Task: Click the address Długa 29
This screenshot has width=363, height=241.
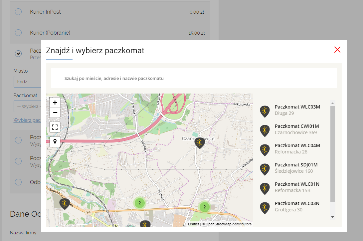Action: tap(284, 113)
